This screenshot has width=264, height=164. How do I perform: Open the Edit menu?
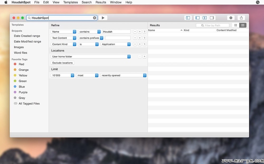click(46, 2)
